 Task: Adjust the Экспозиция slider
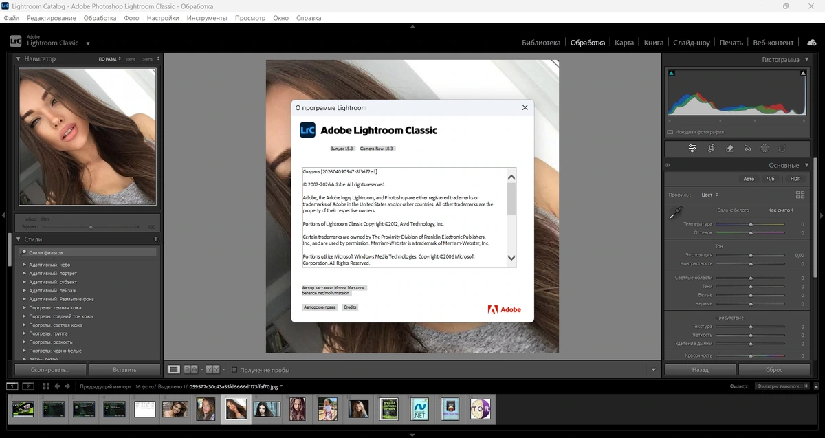point(750,255)
